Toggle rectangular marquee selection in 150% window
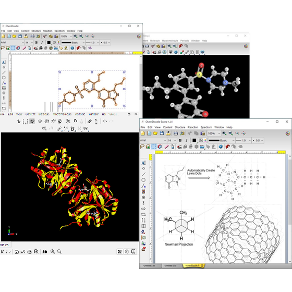292x292 pixels. click(x=13, y=48)
